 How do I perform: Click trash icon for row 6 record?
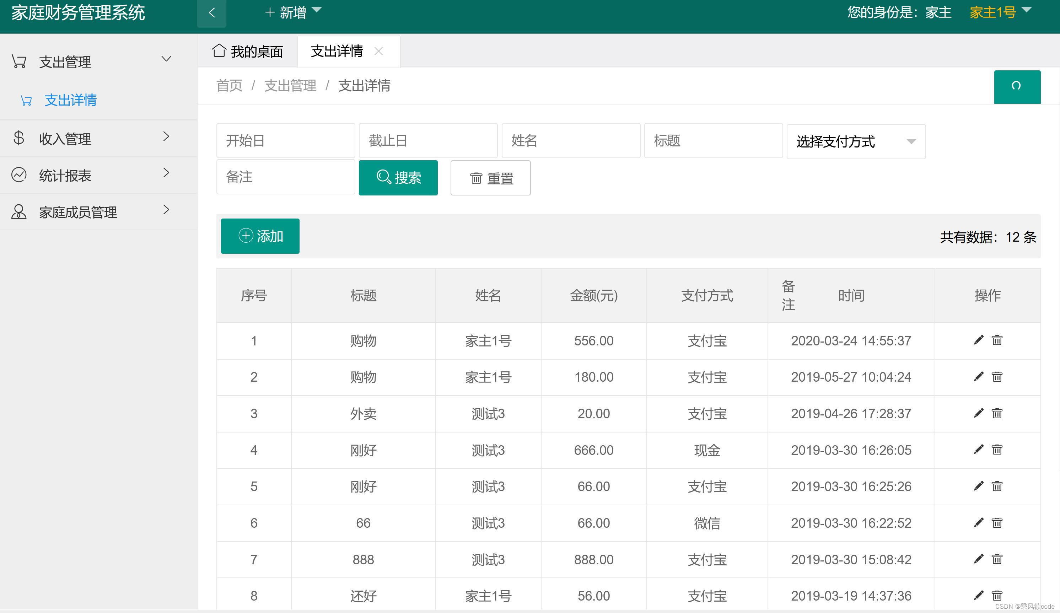point(997,522)
